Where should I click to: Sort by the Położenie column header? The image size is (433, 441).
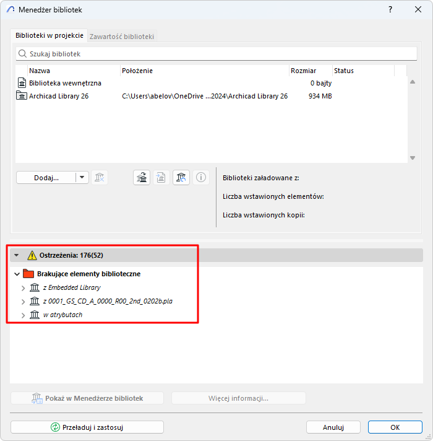(204, 71)
